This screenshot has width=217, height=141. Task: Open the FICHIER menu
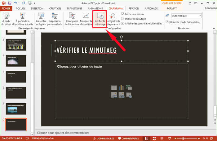6,9
